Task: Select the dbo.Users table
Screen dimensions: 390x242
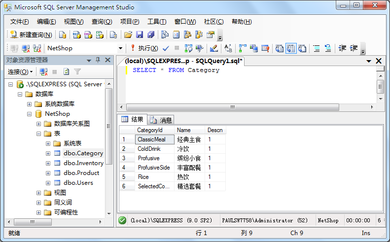Action: [78, 183]
